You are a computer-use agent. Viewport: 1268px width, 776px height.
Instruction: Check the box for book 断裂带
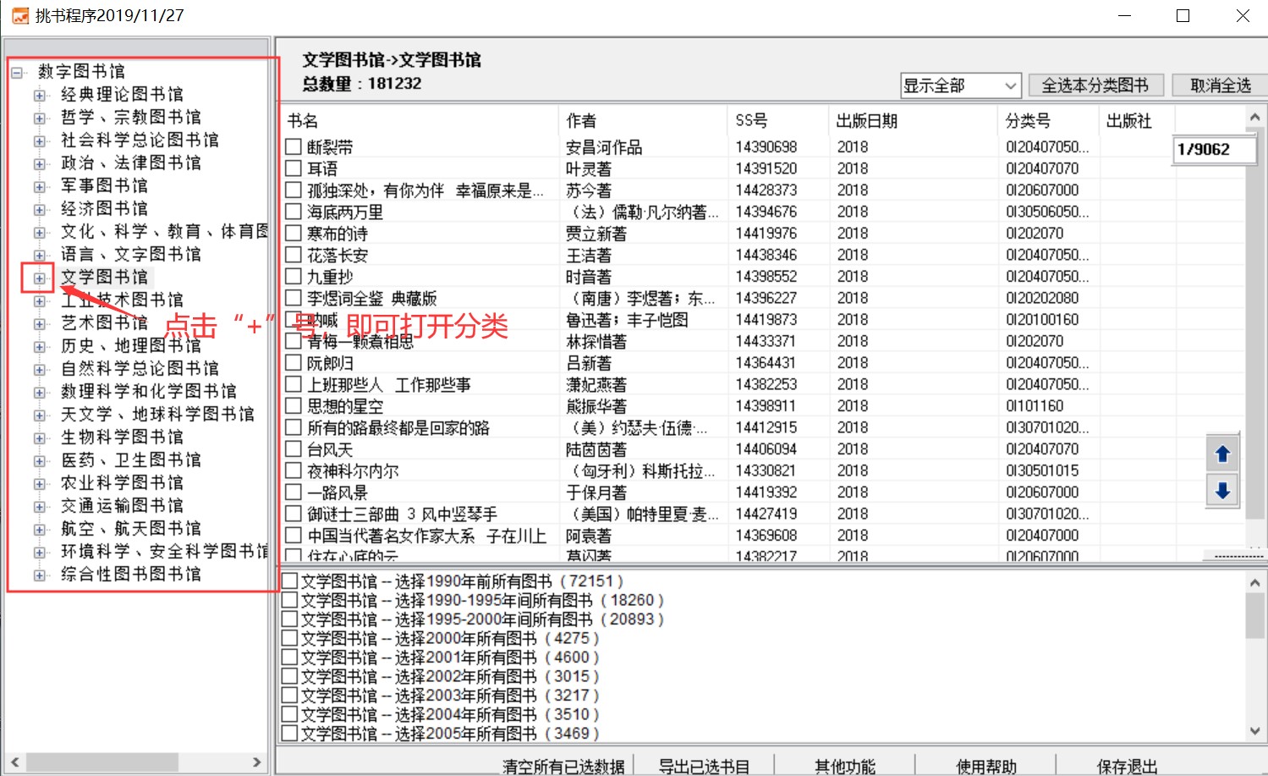pos(294,147)
